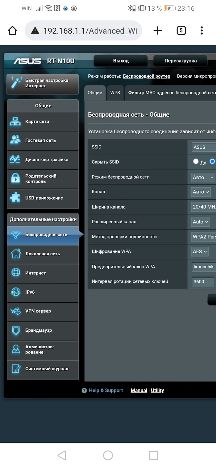Tap the browser address bar URL

(x=90, y=31)
